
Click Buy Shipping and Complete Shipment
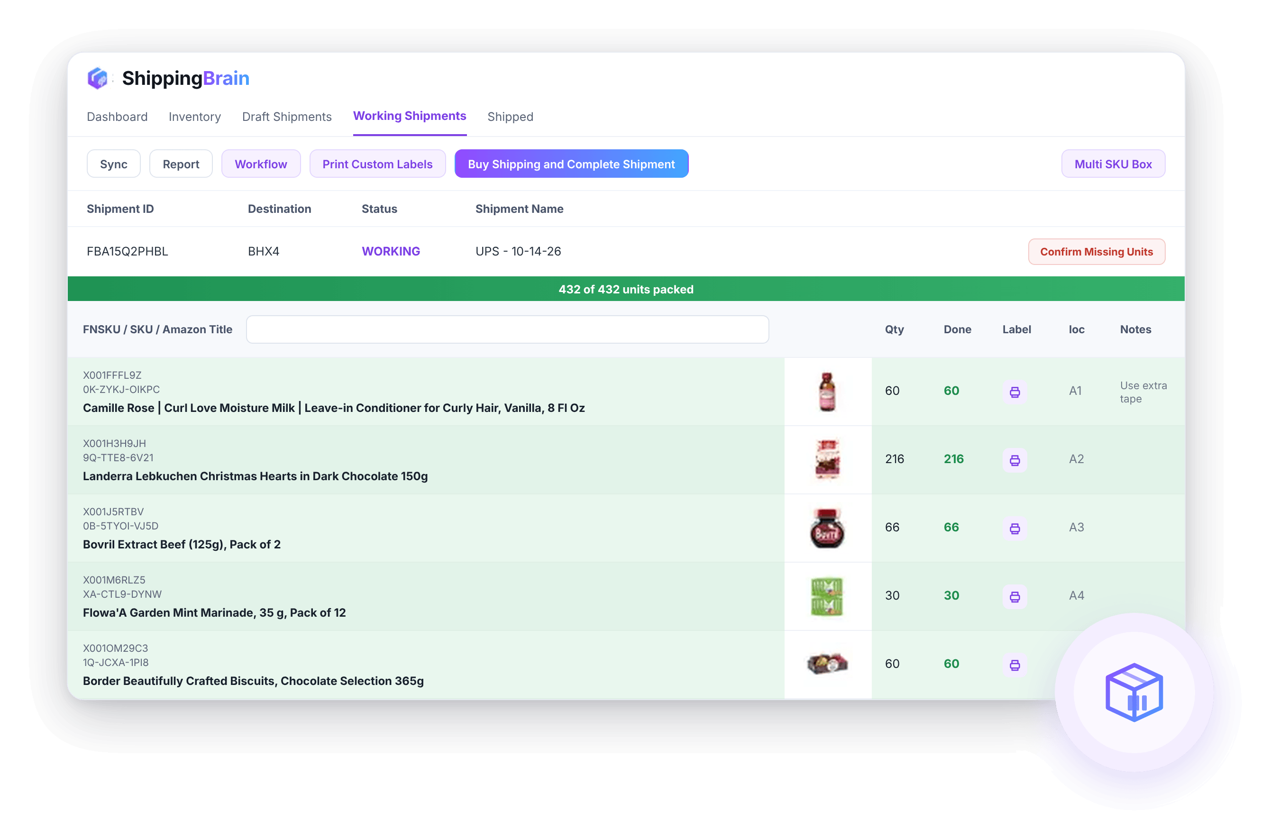coord(571,164)
